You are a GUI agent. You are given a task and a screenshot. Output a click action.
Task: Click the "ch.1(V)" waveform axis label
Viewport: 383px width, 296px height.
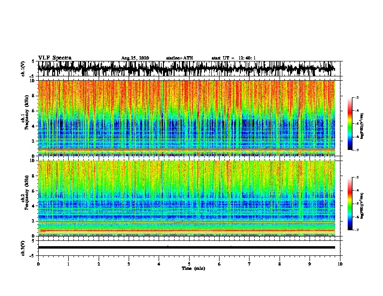(x=23, y=69)
